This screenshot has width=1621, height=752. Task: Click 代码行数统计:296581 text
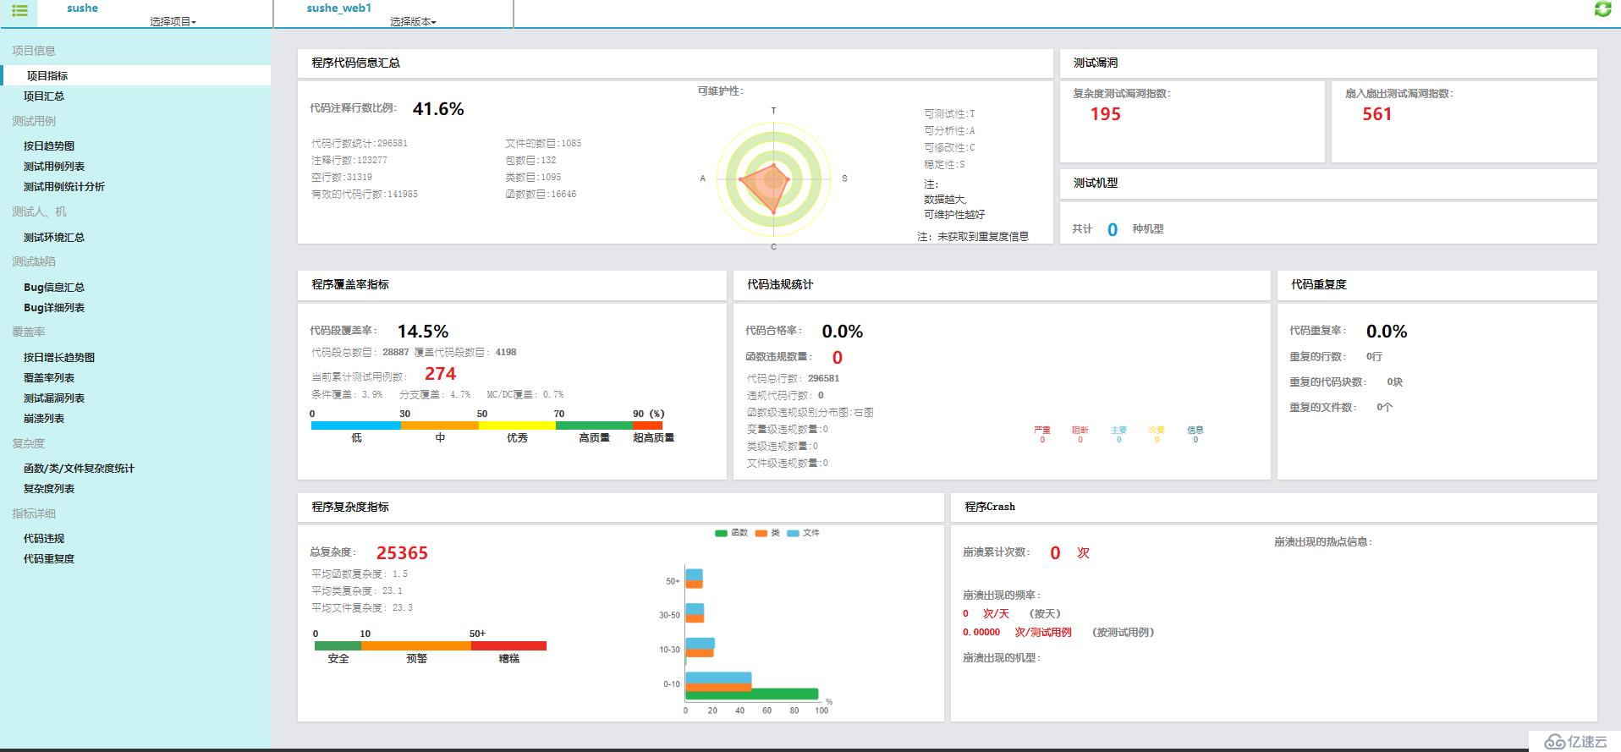pos(360,144)
